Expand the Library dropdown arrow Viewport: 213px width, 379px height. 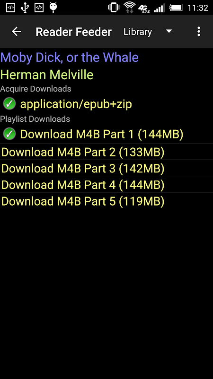pyautogui.click(x=169, y=31)
